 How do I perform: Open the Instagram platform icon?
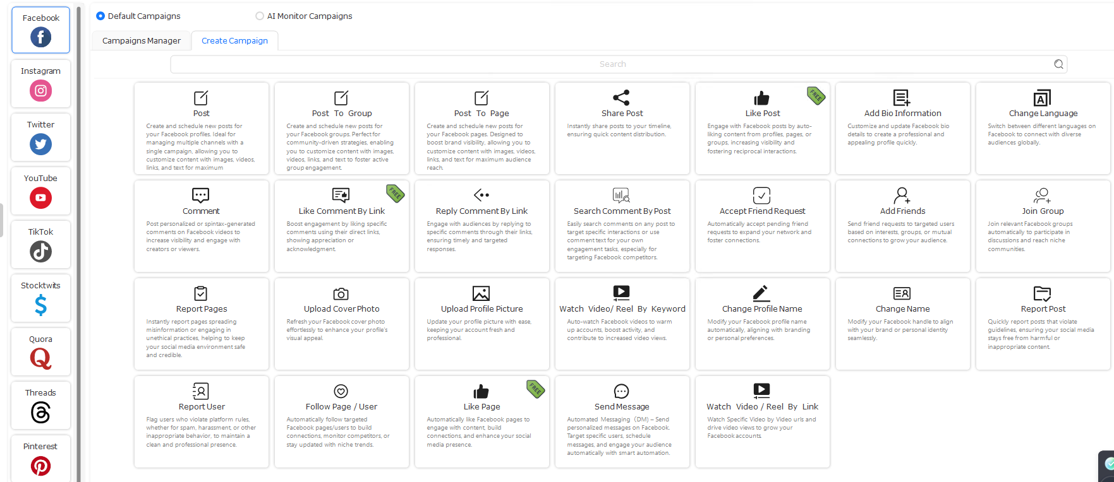(40, 91)
